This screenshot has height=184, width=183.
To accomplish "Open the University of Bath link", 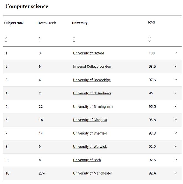I will pyautogui.click(x=87, y=160).
